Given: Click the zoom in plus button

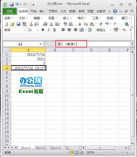Looking at the screenshot, I should (x=128, y=152).
